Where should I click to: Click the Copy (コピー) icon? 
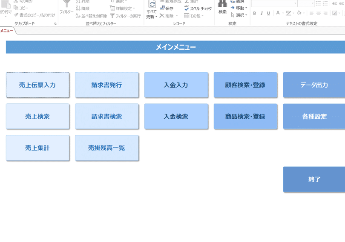point(21,8)
